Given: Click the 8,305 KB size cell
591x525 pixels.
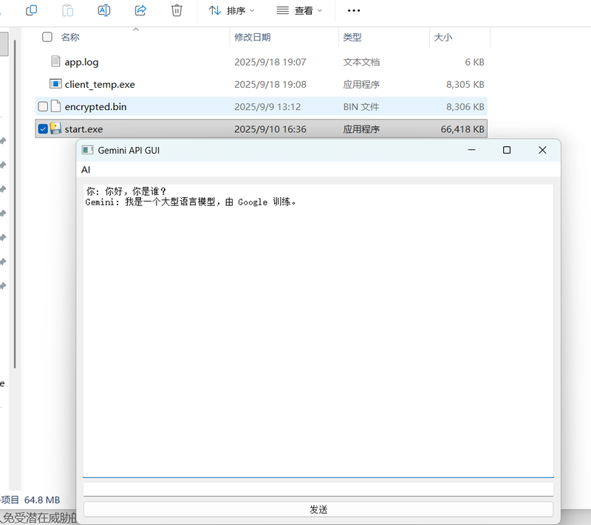Looking at the screenshot, I should coord(465,84).
